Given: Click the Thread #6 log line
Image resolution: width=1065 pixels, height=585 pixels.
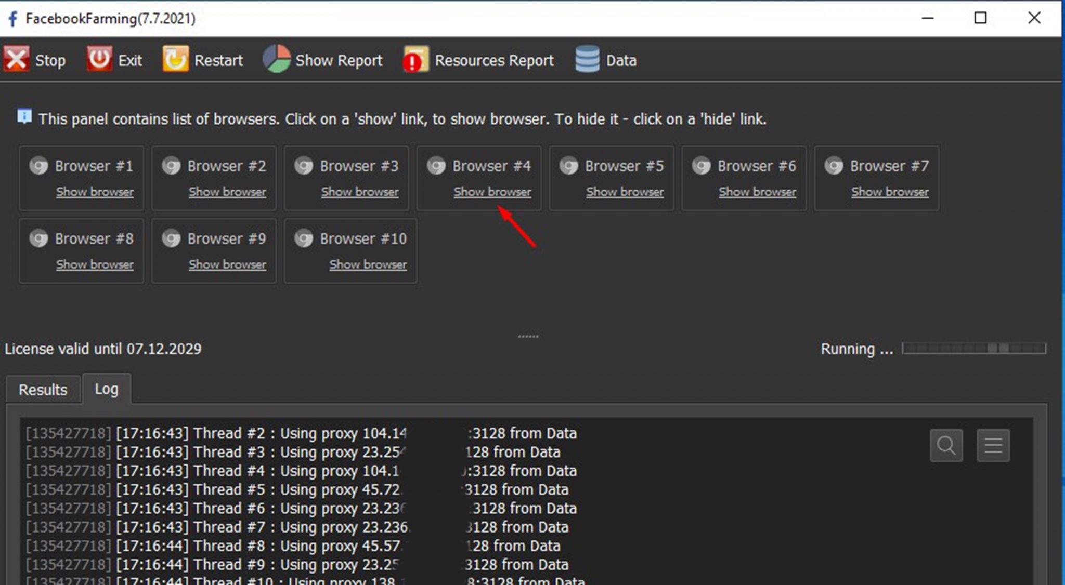Looking at the screenshot, I should pos(301,508).
